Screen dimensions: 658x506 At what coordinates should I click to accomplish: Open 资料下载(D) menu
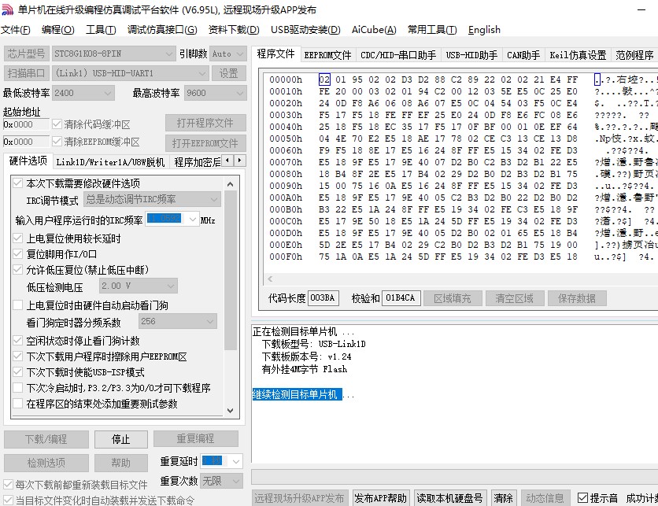tap(234, 30)
